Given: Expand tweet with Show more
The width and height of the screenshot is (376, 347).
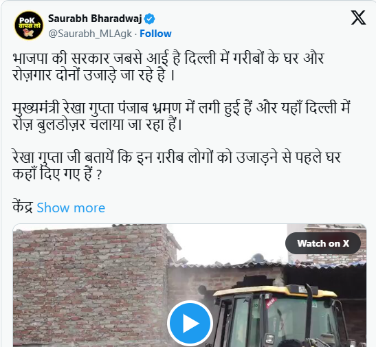Looking at the screenshot, I should point(71,208).
